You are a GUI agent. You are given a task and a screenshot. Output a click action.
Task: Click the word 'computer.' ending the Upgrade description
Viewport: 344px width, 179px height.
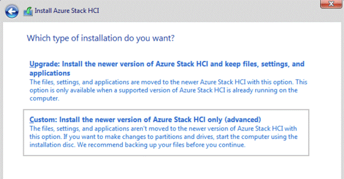44,98
